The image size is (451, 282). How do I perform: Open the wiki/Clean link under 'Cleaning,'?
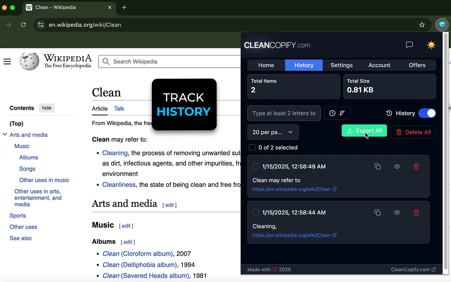pyautogui.click(x=295, y=235)
